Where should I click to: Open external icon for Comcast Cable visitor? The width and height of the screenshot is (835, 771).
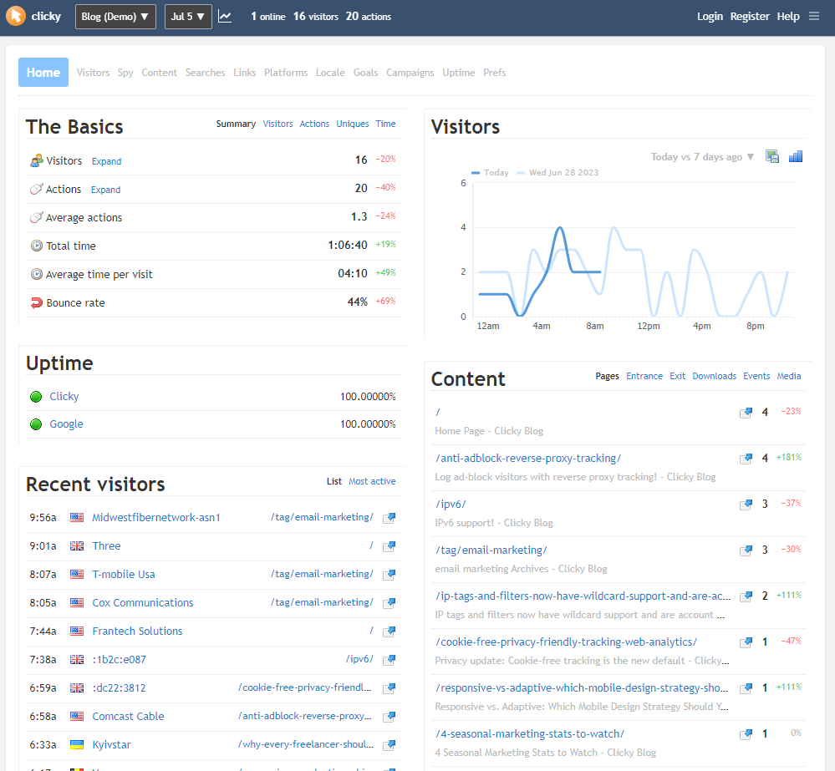pos(389,716)
